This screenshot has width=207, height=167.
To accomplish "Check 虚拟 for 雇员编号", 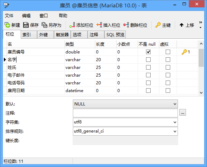I will pos(168,52).
